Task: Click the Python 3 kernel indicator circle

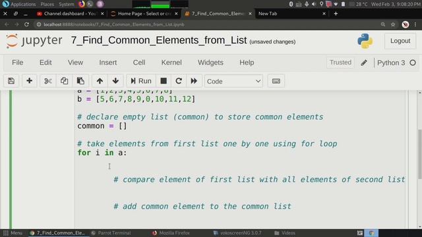Action: (x=413, y=63)
